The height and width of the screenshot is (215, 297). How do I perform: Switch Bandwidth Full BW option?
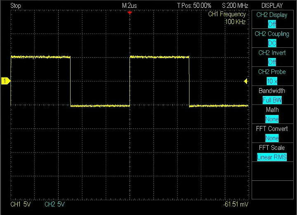click(272, 100)
